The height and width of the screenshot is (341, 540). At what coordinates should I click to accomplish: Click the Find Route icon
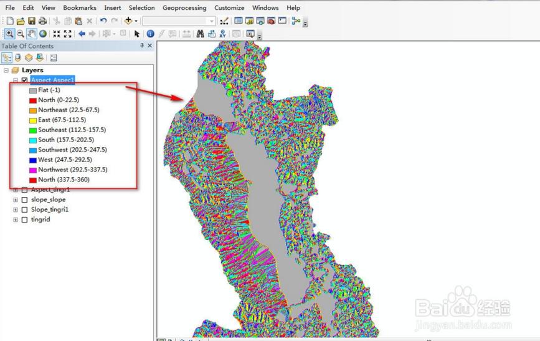tap(212, 34)
